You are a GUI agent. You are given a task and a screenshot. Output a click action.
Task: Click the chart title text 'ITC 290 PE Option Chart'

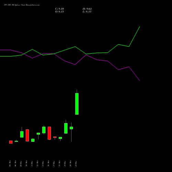(22, 5)
